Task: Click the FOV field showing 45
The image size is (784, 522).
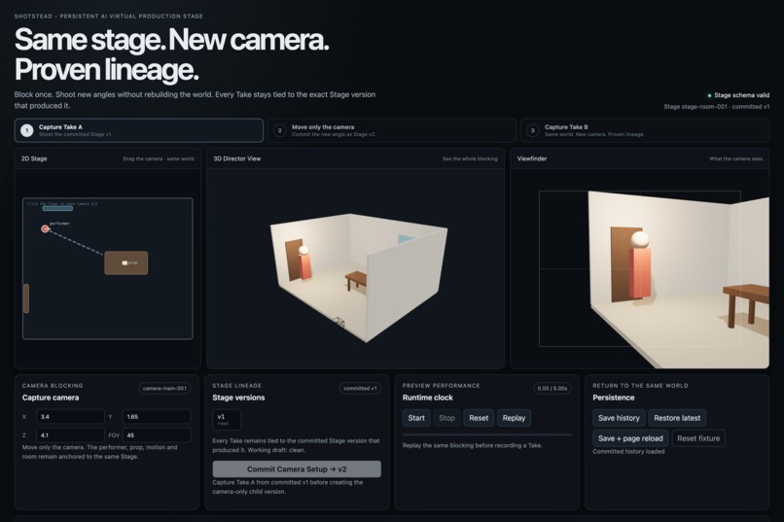Action: coord(157,435)
